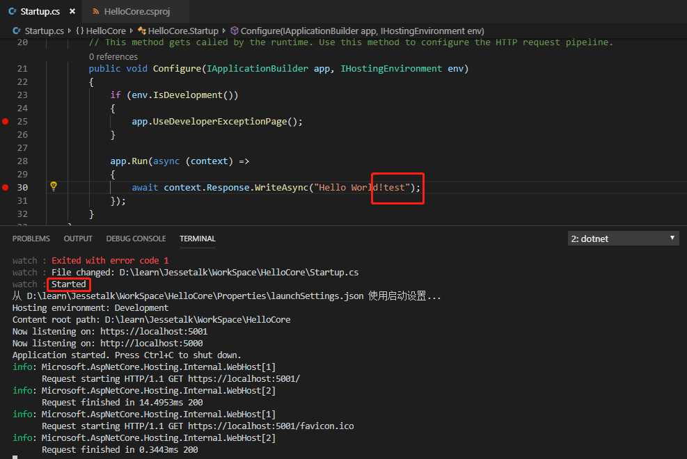Click 'Hosting environment: Development' terminal line
Screen dimensions: 687x459
90,308
